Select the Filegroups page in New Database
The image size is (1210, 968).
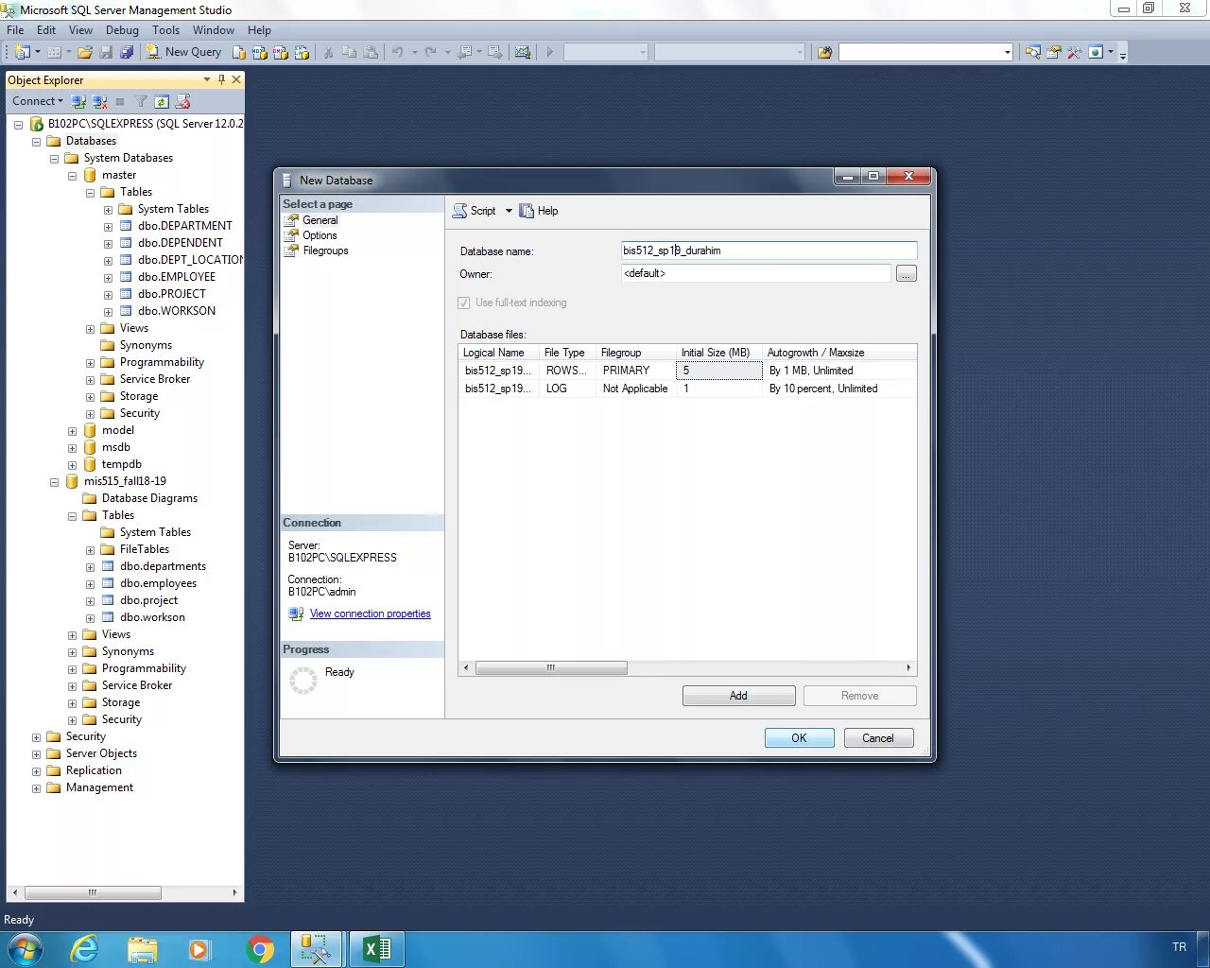click(x=325, y=251)
